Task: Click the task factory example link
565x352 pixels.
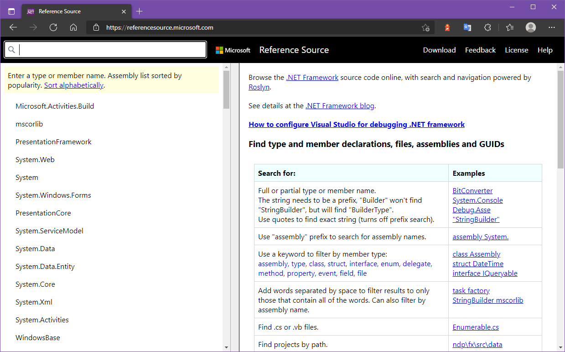Action: pos(471,291)
